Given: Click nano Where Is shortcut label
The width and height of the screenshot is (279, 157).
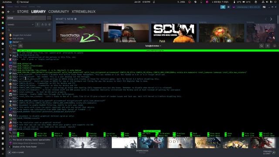Looking at the screenshot, I should [x=58, y=133].
